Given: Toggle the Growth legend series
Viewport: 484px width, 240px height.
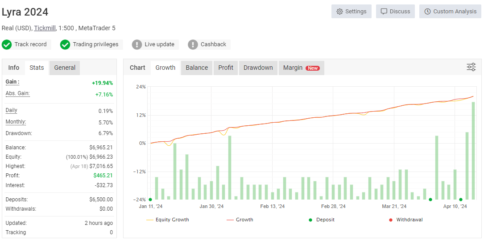Looking at the screenshot, I should point(240,220).
